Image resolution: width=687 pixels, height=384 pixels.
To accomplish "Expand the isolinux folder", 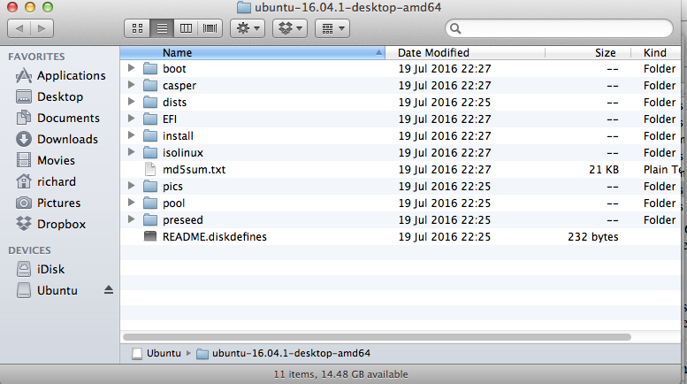I will [131, 152].
